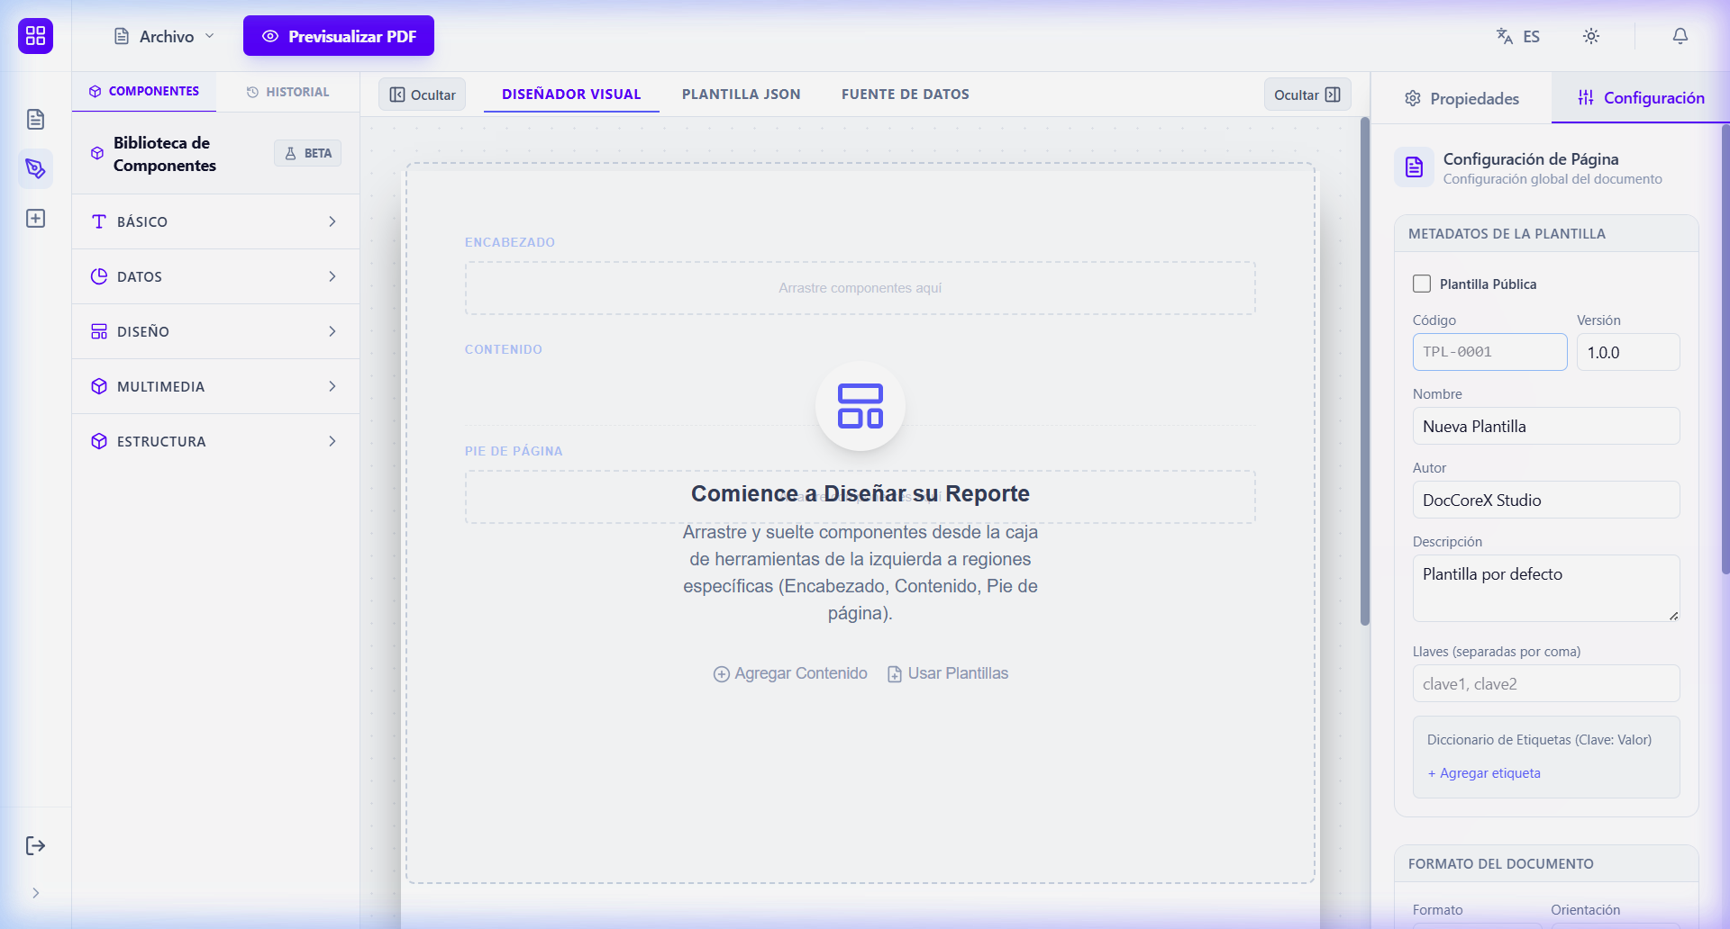1730x929 pixels.
Task: Select the designer pen tool sidebar icon
Action: pyautogui.click(x=35, y=168)
